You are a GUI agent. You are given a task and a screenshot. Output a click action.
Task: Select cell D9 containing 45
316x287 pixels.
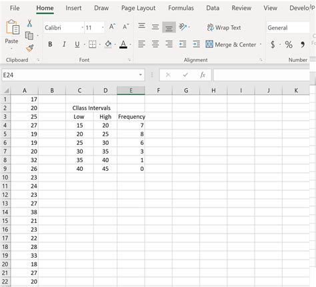pyautogui.click(x=105, y=169)
